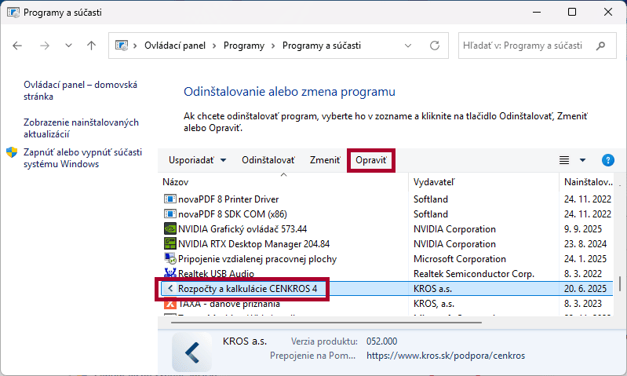Screen dimensions: 627x376
Task: Click the NVIDIA RTX Desktop Manager icon
Action: pos(170,244)
